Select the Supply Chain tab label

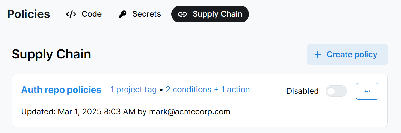click(x=217, y=14)
